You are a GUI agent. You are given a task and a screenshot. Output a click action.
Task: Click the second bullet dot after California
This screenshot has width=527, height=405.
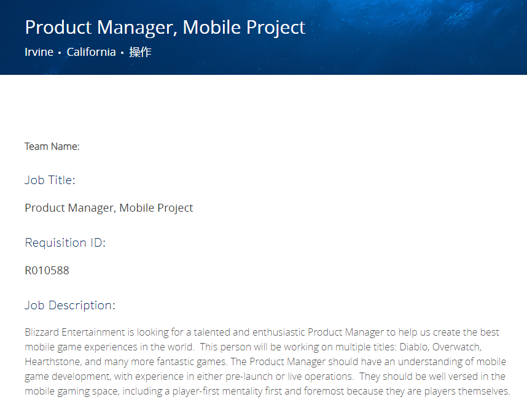(x=122, y=53)
